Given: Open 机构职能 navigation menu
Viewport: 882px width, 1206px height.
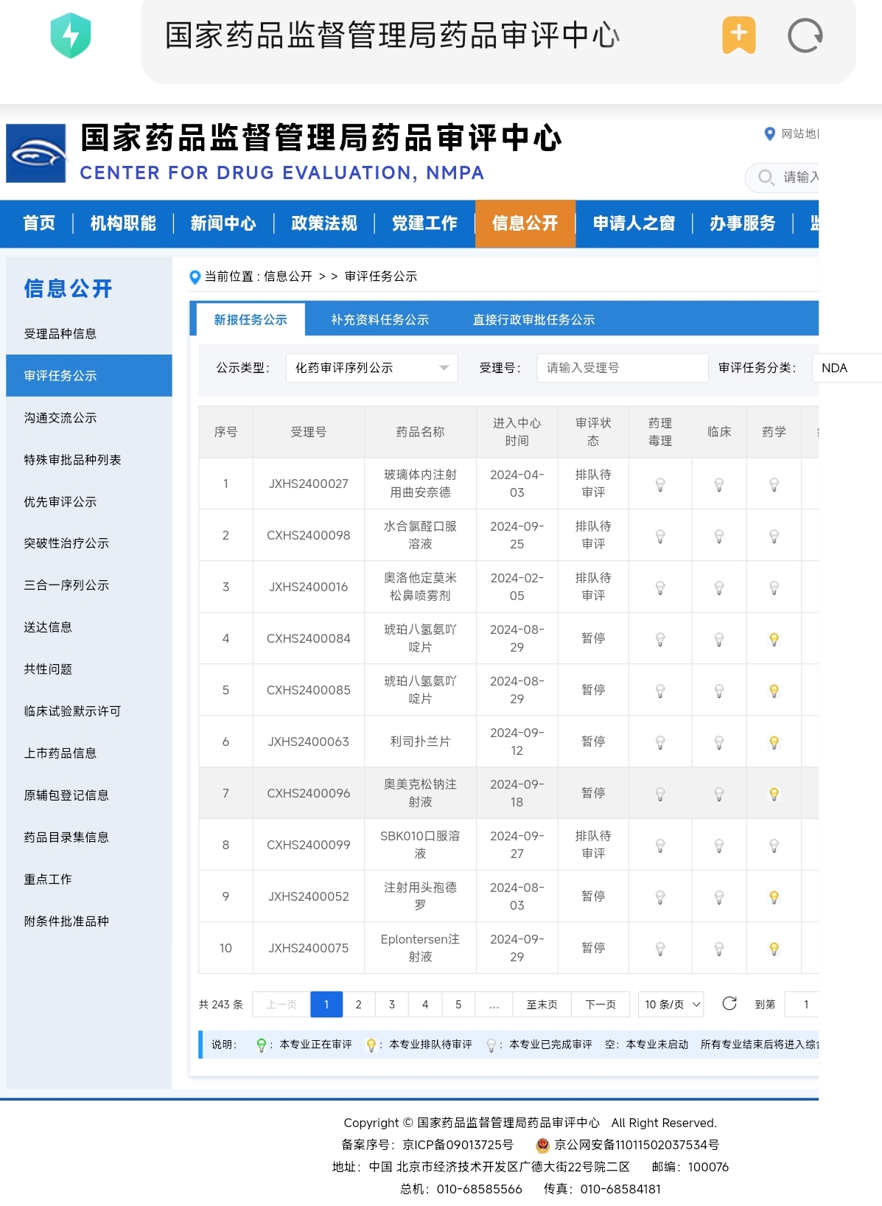Looking at the screenshot, I should pos(123,223).
